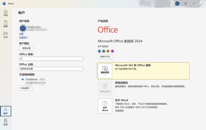Open help with the question mark icon
The width and height of the screenshot is (206, 130).
[194, 4]
